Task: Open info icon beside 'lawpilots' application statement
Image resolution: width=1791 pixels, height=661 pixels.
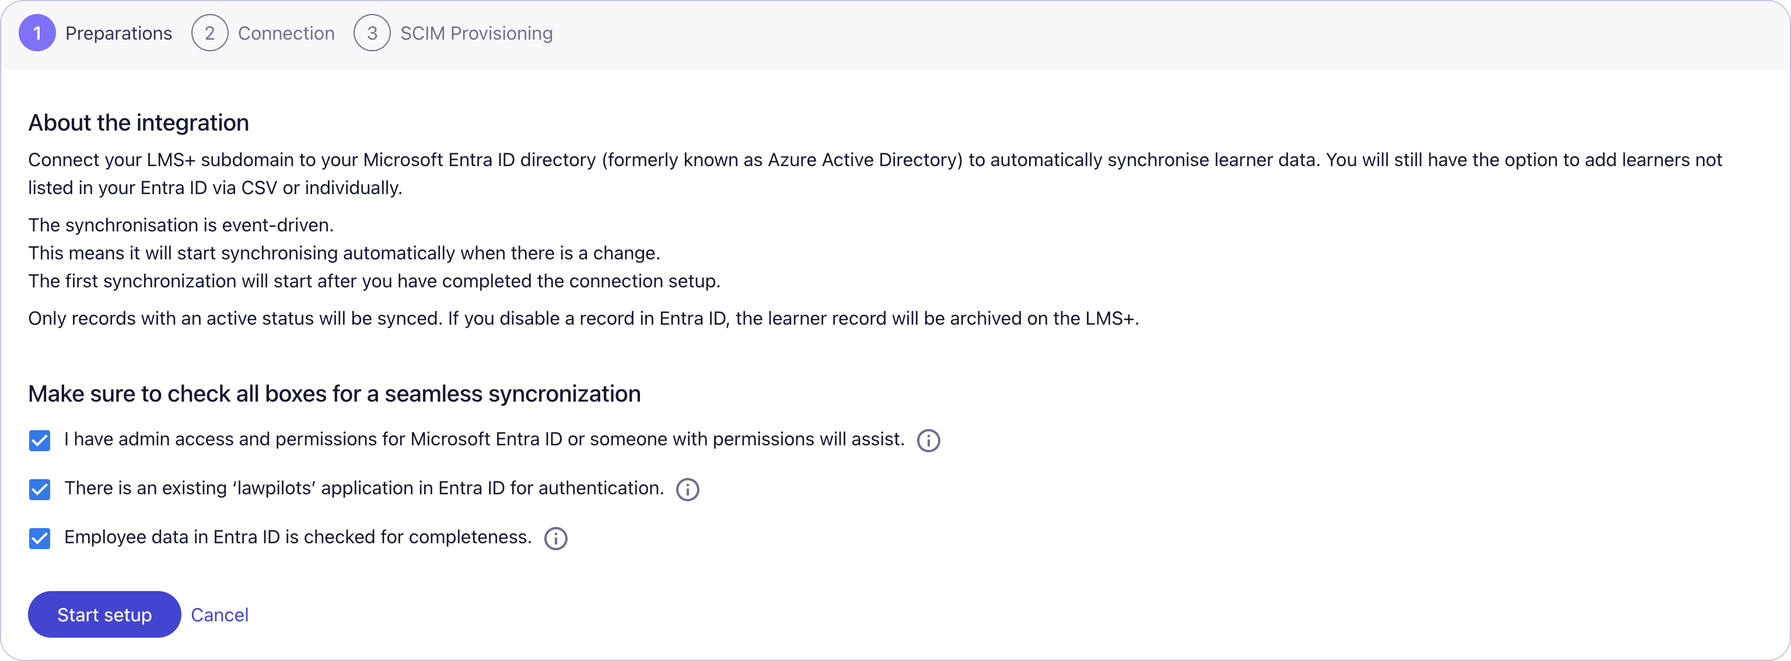Action: click(687, 490)
